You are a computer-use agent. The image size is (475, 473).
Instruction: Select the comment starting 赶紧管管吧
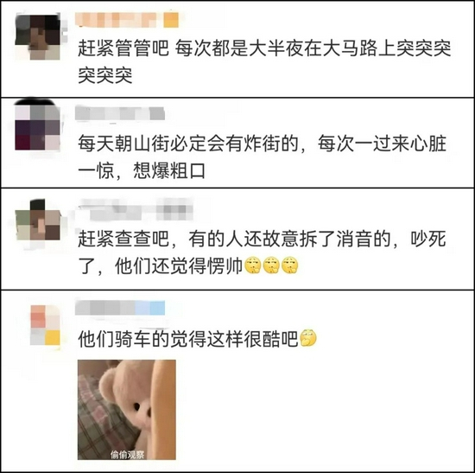tap(264, 61)
